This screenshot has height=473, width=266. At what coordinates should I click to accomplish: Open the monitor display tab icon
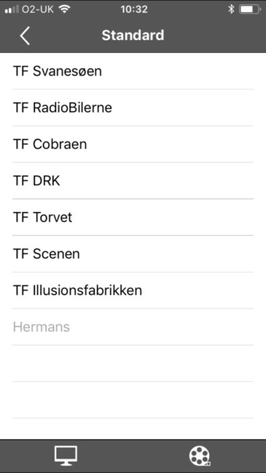click(66, 455)
